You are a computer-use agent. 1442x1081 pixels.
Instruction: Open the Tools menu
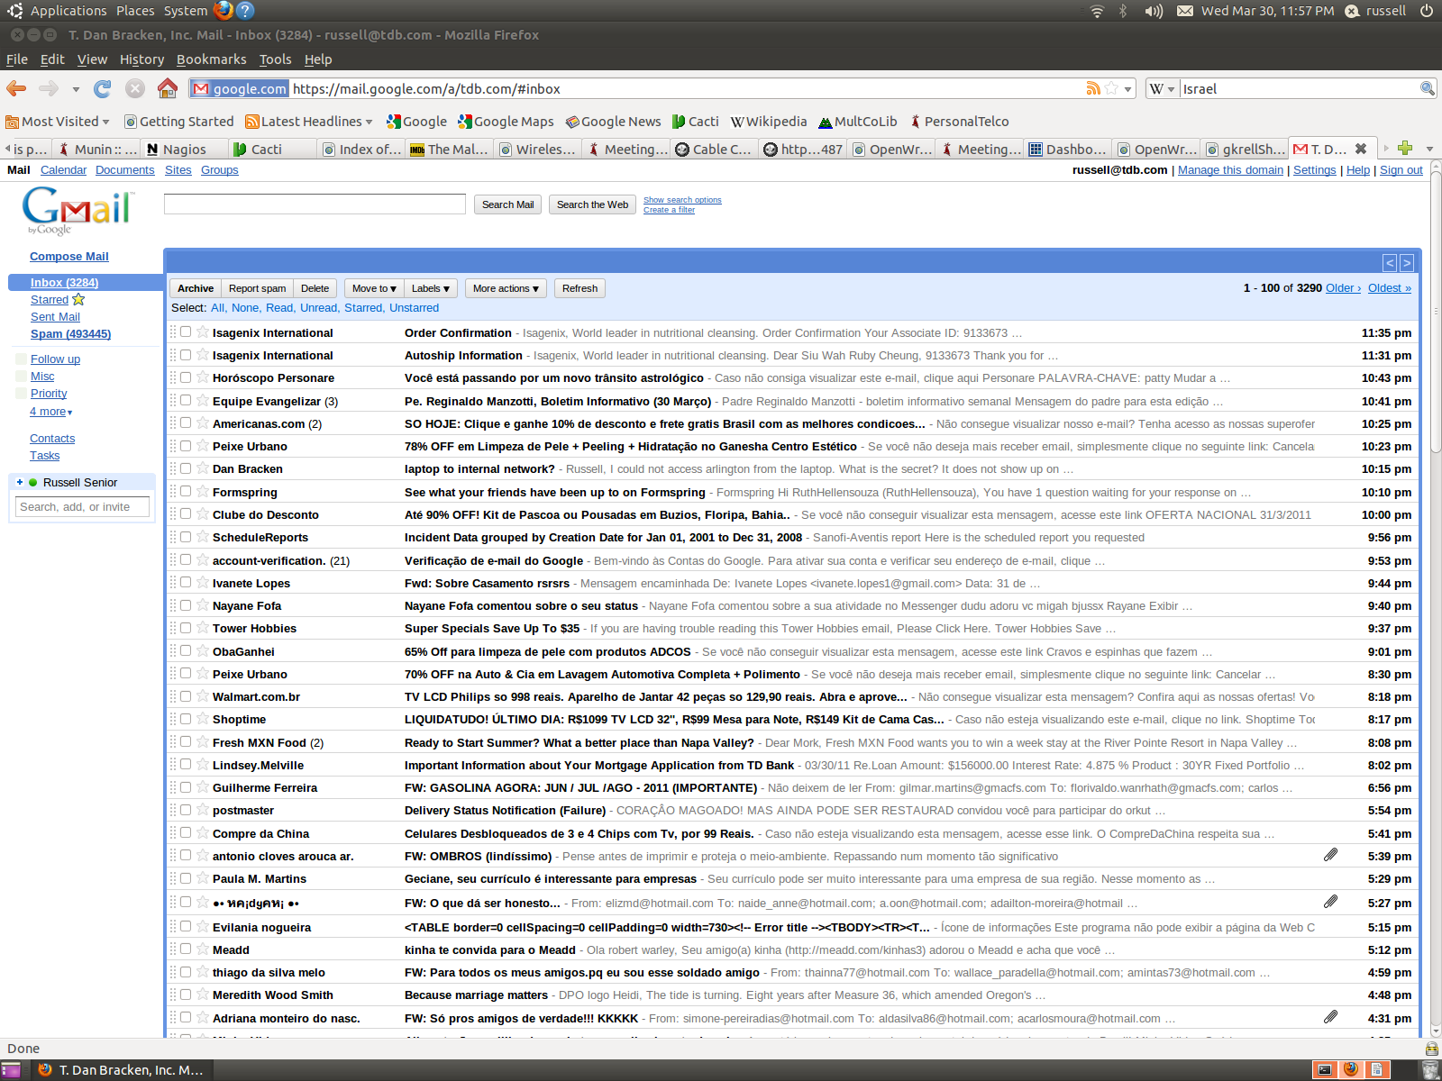[x=275, y=59]
